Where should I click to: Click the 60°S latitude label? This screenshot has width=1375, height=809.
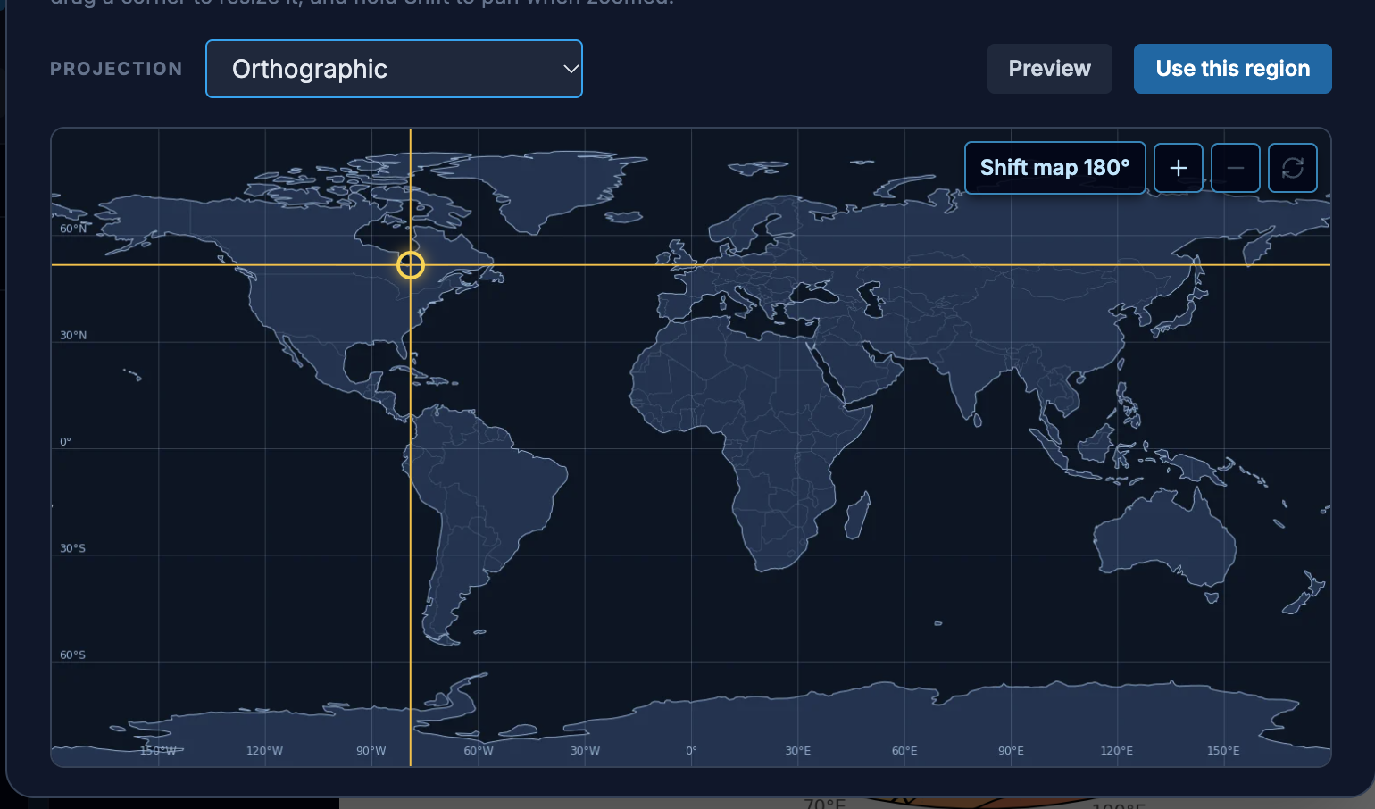coord(73,655)
